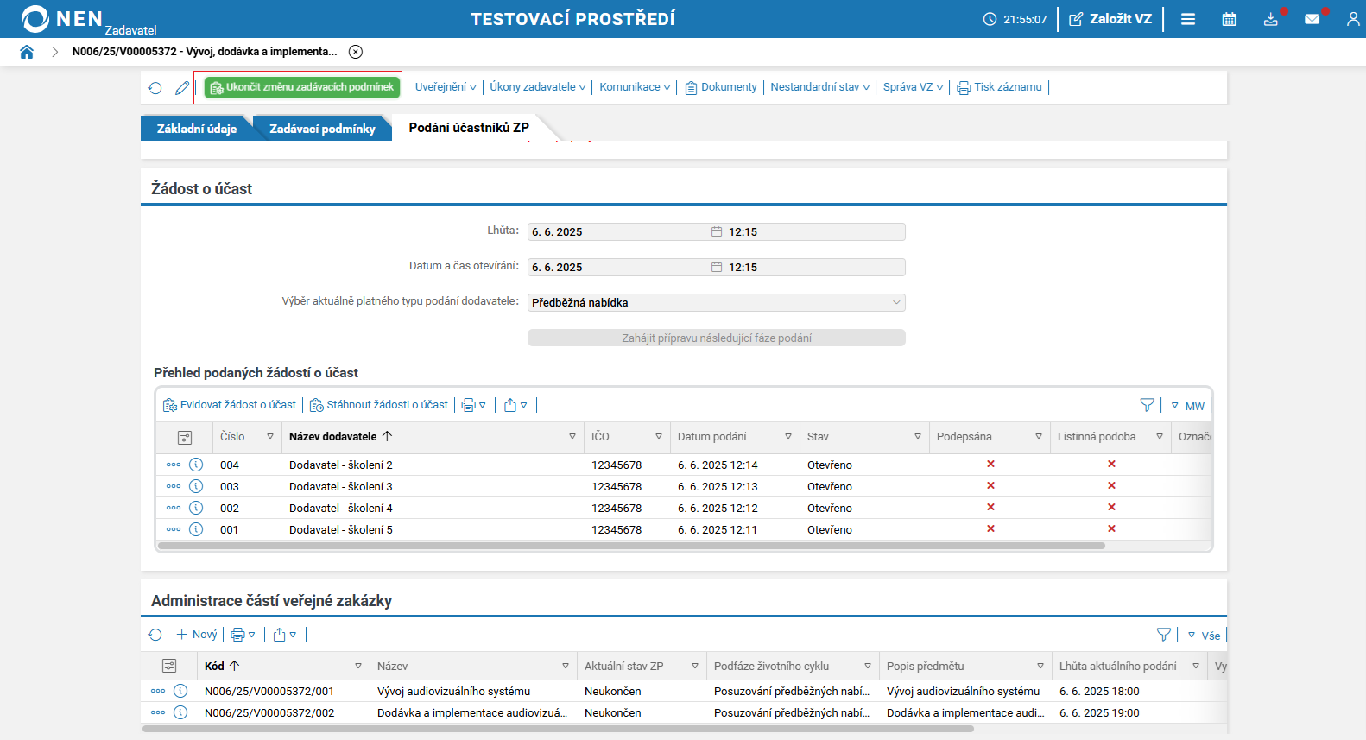Click the Lhůta date input field
The width and height of the screenshot is (1366, 740).
617,232
